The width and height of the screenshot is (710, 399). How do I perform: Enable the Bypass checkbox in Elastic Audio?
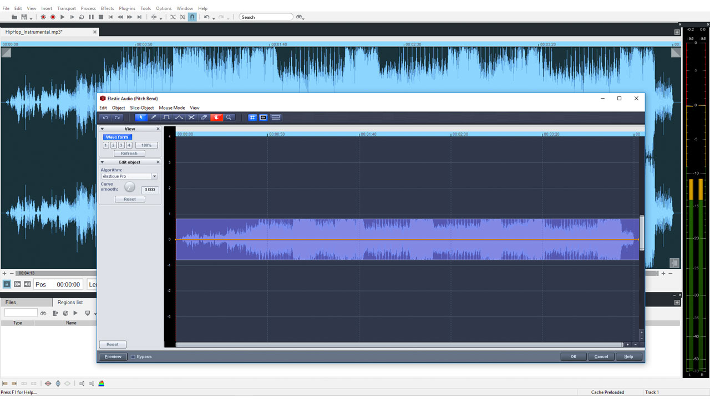pos(134,356)
